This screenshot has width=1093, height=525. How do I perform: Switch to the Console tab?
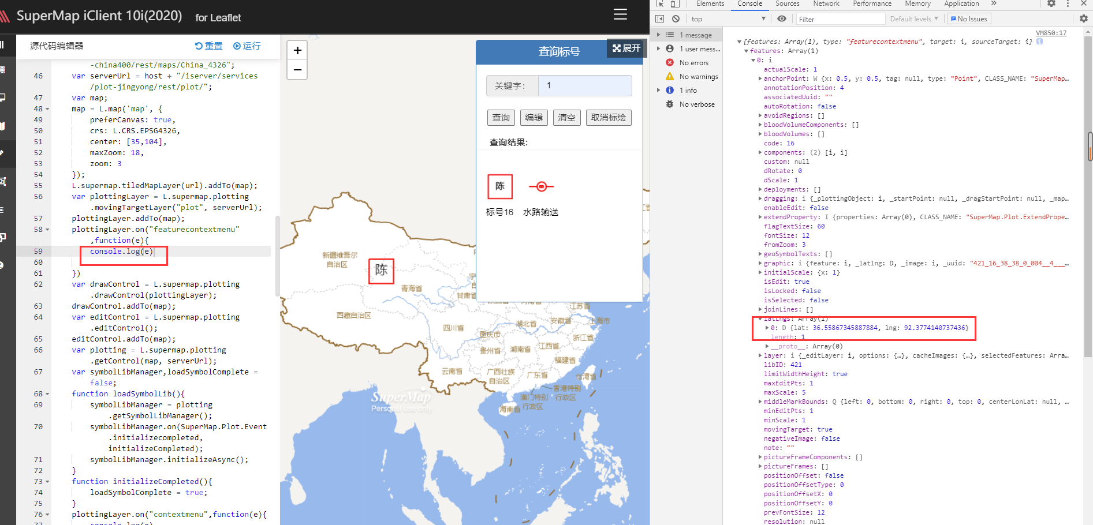749,3
